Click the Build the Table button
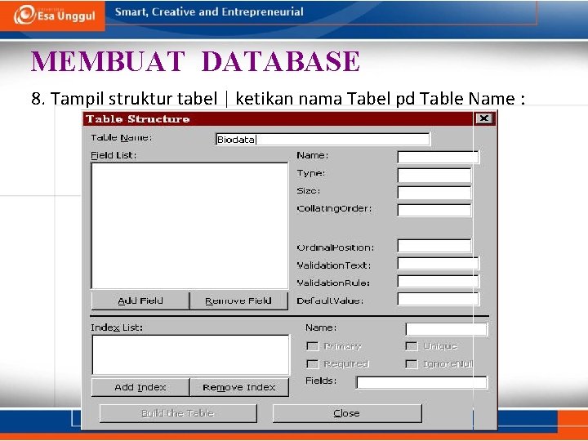This screenshot has height=441, width=588. coord(178,413)
